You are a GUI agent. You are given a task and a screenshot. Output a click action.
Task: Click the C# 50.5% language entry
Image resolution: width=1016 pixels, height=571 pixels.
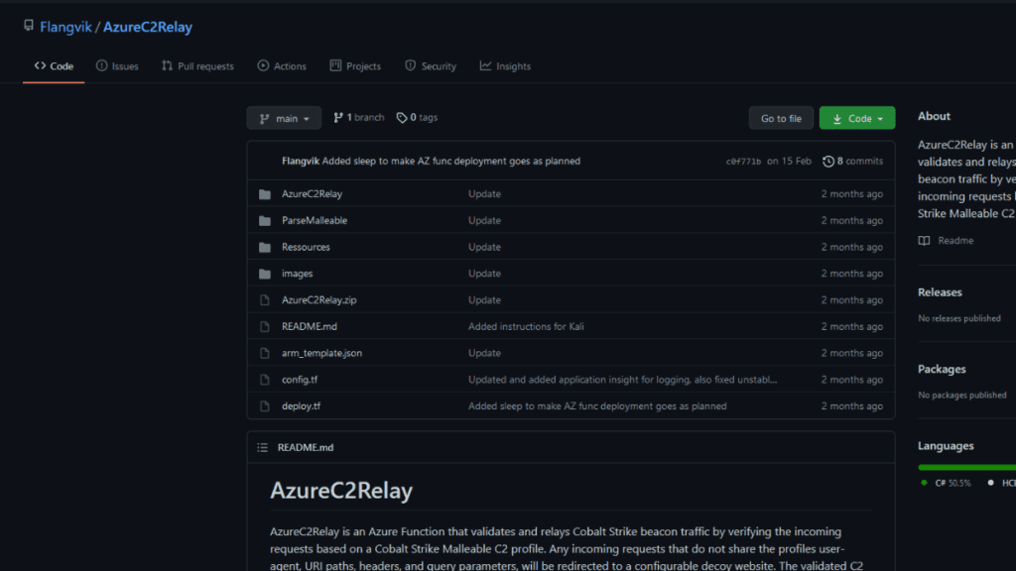coord(946,483)
